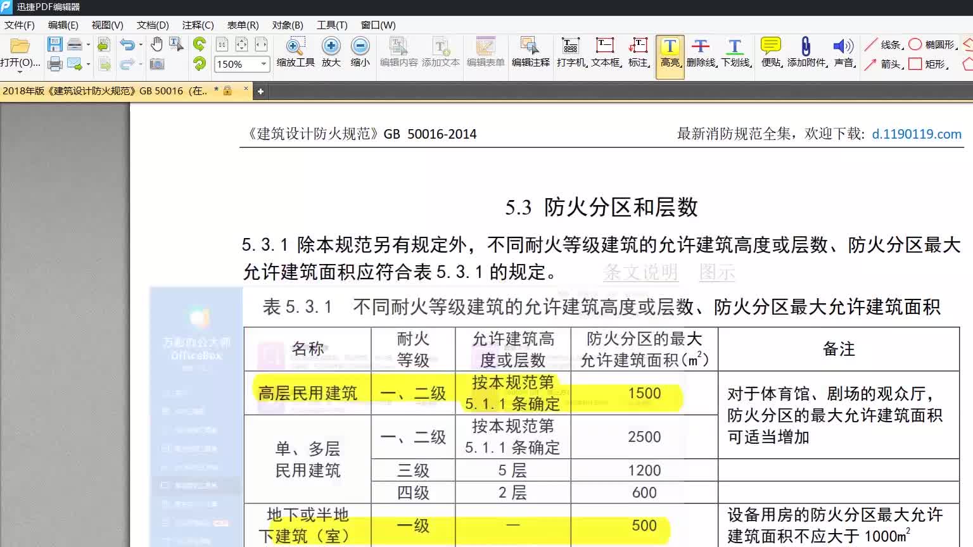This screenshot has width=973, height=547.
Task: Save the document with floppy disk icon
Action: coord(55,44)
